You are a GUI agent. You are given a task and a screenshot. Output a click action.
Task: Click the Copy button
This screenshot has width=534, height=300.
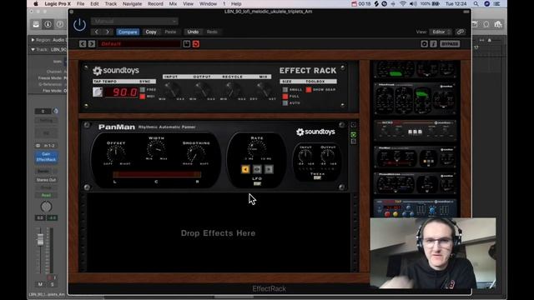coord(151,32)
